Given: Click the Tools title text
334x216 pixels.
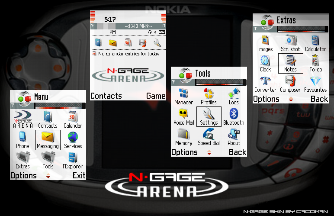Looking at the screenshot, I should 203,74.
